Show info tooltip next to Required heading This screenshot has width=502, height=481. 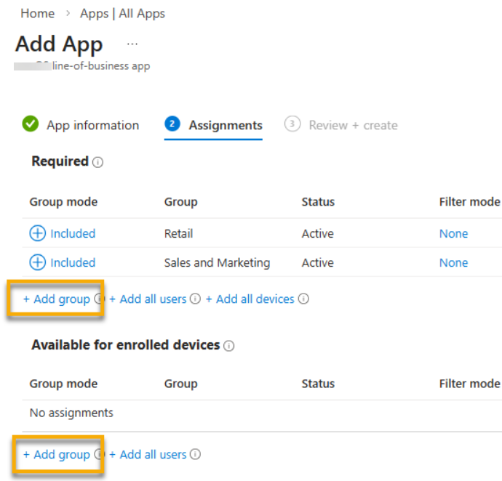97,162
